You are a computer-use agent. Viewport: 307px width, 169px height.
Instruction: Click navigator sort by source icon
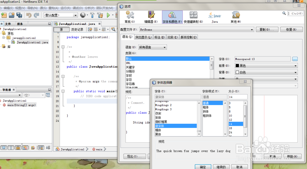click(48, 148)
